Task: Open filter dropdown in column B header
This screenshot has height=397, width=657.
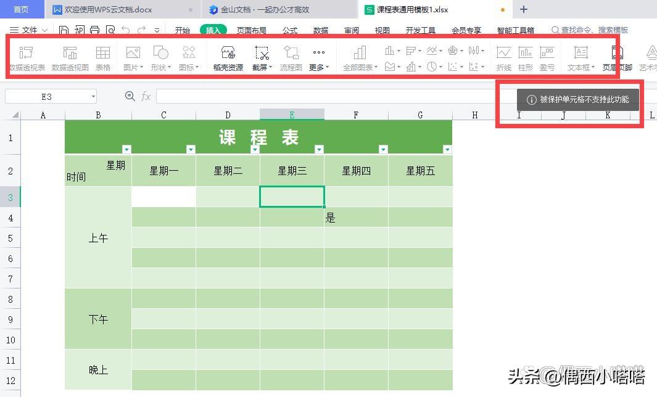Action: (126, 149)
